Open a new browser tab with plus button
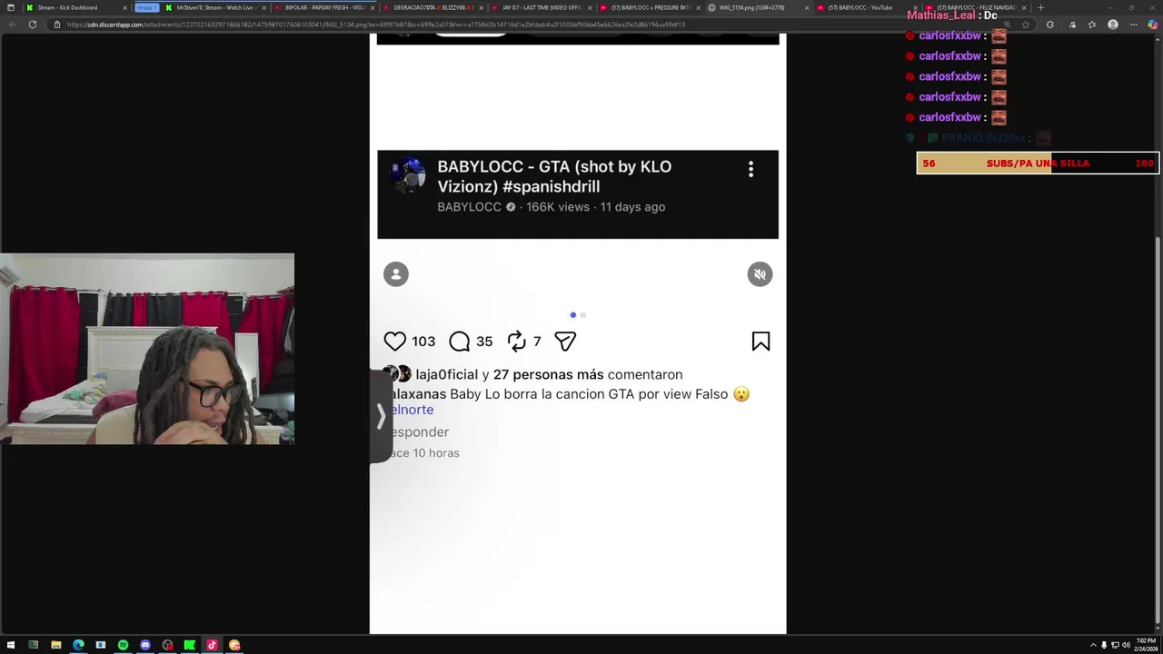The height and width of the screenshot is (654, 1163). click(1040, 7)
